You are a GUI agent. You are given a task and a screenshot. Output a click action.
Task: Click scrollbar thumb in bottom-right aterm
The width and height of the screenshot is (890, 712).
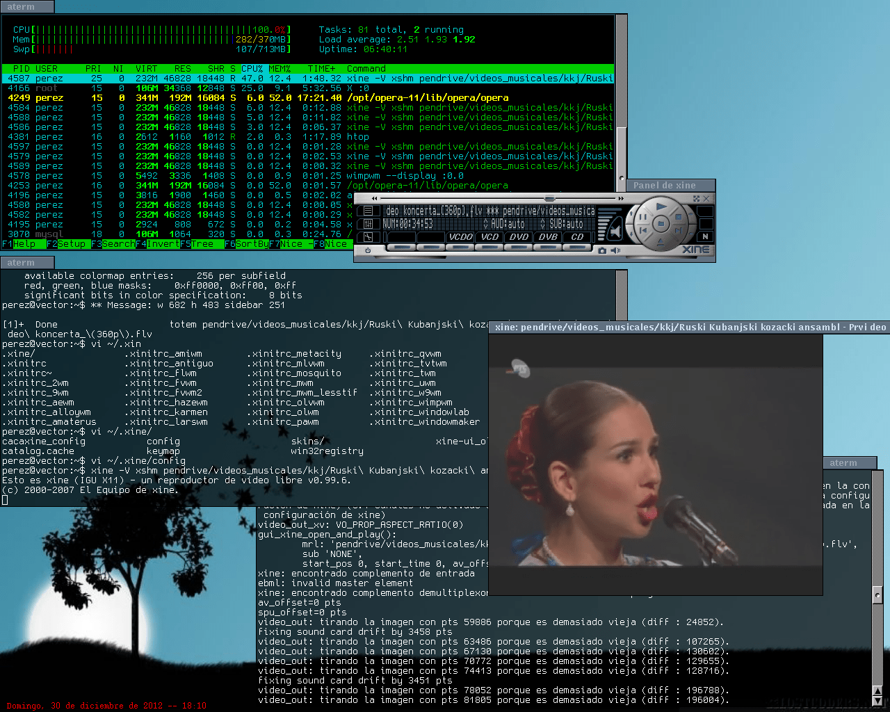[x=877, y=595]
